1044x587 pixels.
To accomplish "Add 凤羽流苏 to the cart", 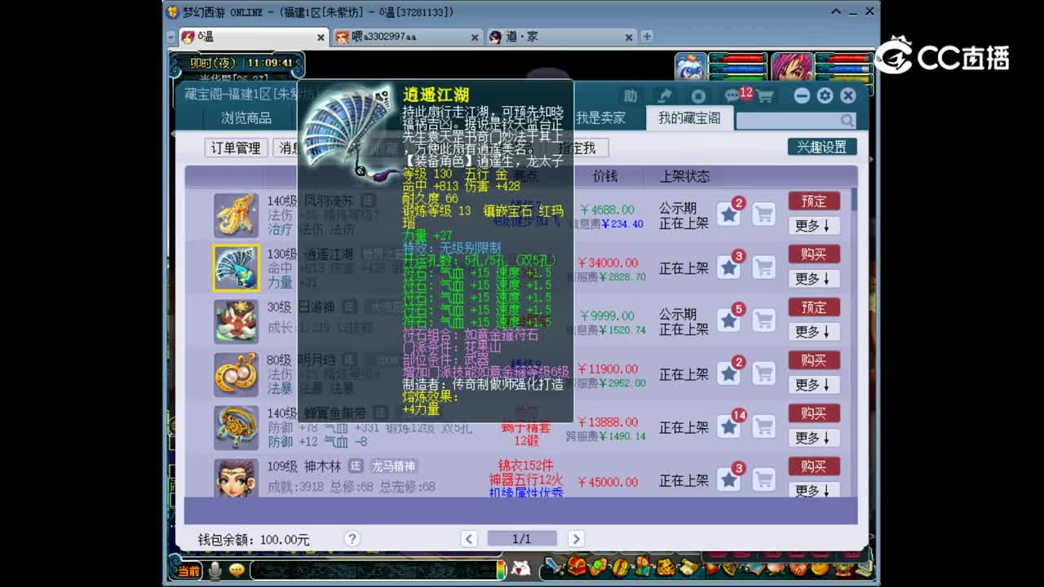I will [763, 214].
